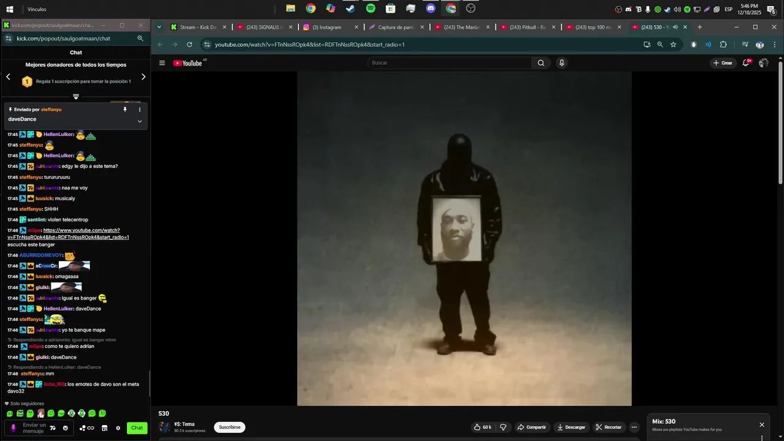Click the YouTube Buscar search field
The height and width of the screenshot is (441, 784).
coord(450,63)
